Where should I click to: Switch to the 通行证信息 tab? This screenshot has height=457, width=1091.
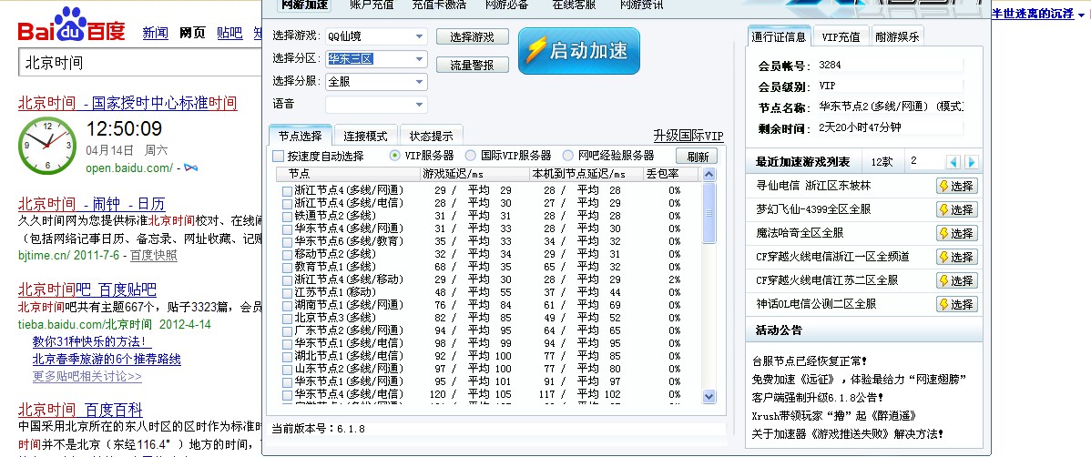point(778,36)
